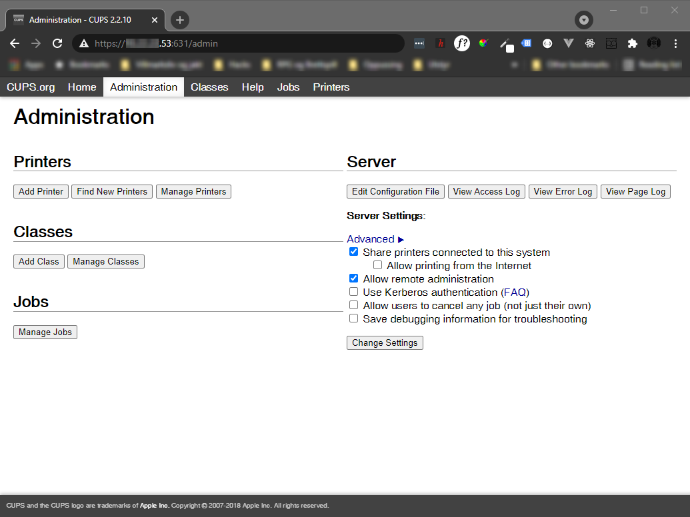Open Manage Printers
The height and width of the screenshot is (517, 690).
pos(193,192)
